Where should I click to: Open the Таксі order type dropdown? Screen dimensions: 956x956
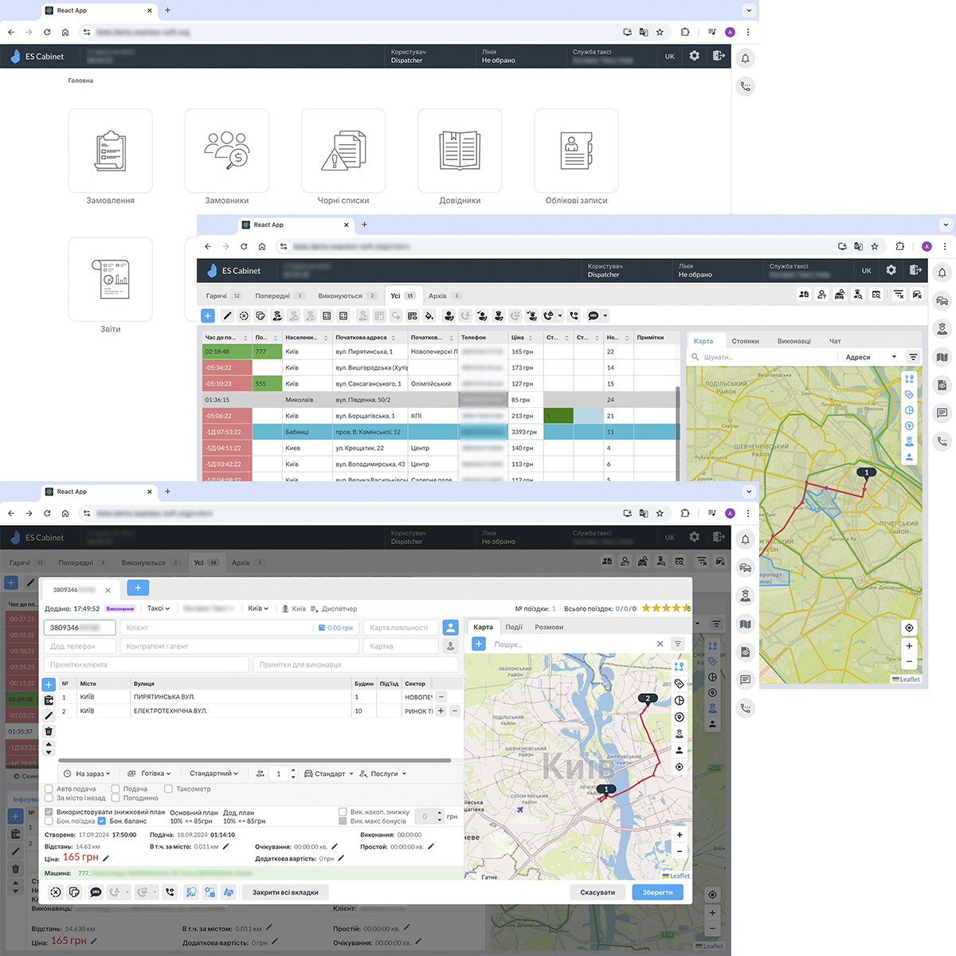click(x=159, y=609)
